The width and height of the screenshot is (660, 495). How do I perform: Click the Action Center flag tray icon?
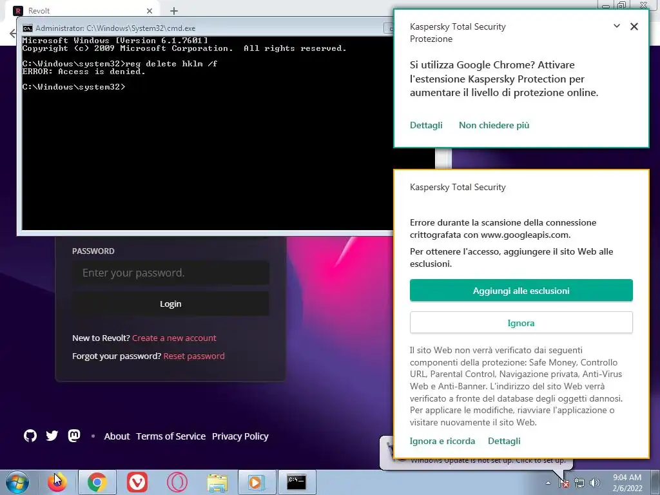pos(565,483)
